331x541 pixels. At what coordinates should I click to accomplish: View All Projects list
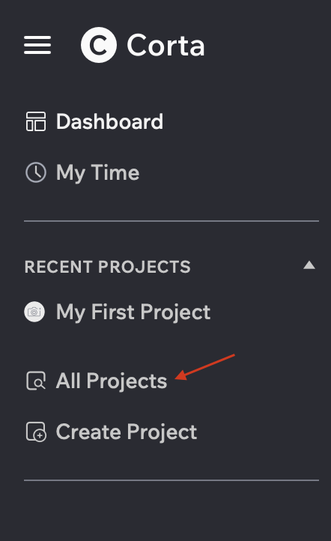(x=112, y=381)
